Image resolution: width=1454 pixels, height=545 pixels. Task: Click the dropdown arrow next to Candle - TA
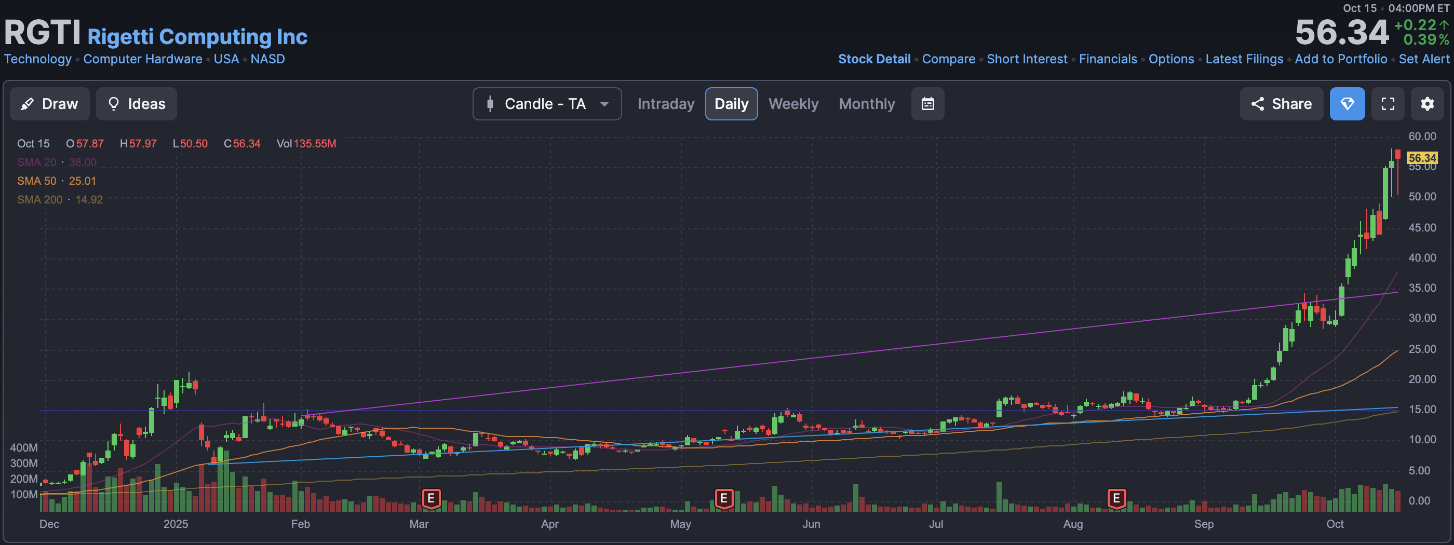click(604, 104)
